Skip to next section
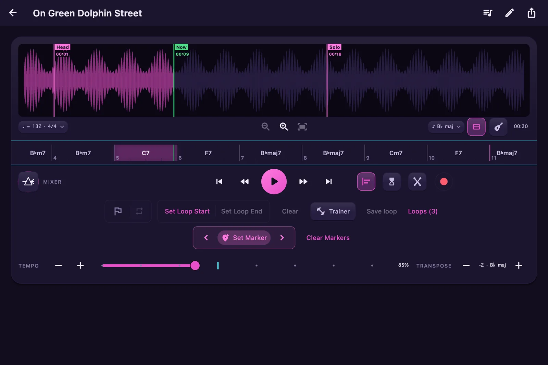Image resolution: width=548 pixels, height=365 pixels. point(329,182)
